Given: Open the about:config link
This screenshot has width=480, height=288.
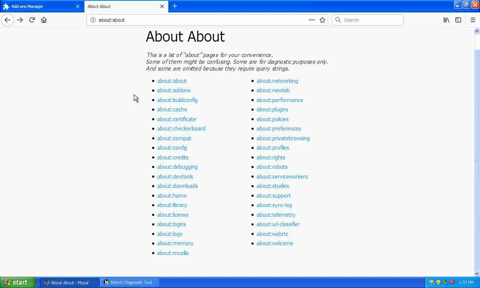Looking at the screenshot, I should [x=172, y=148].
